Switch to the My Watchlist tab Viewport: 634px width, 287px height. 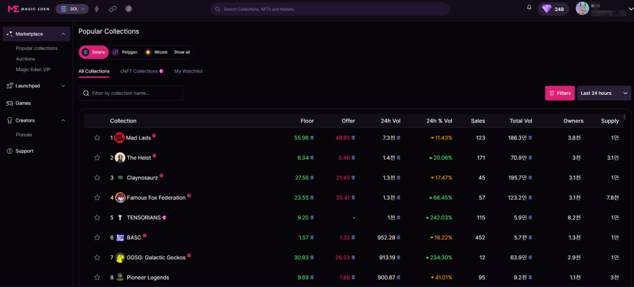[x=188, y=71]
